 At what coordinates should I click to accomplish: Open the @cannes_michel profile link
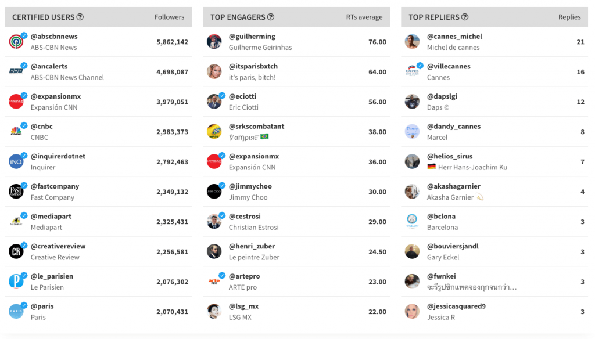pyautogui.click(x=454, y=37)
